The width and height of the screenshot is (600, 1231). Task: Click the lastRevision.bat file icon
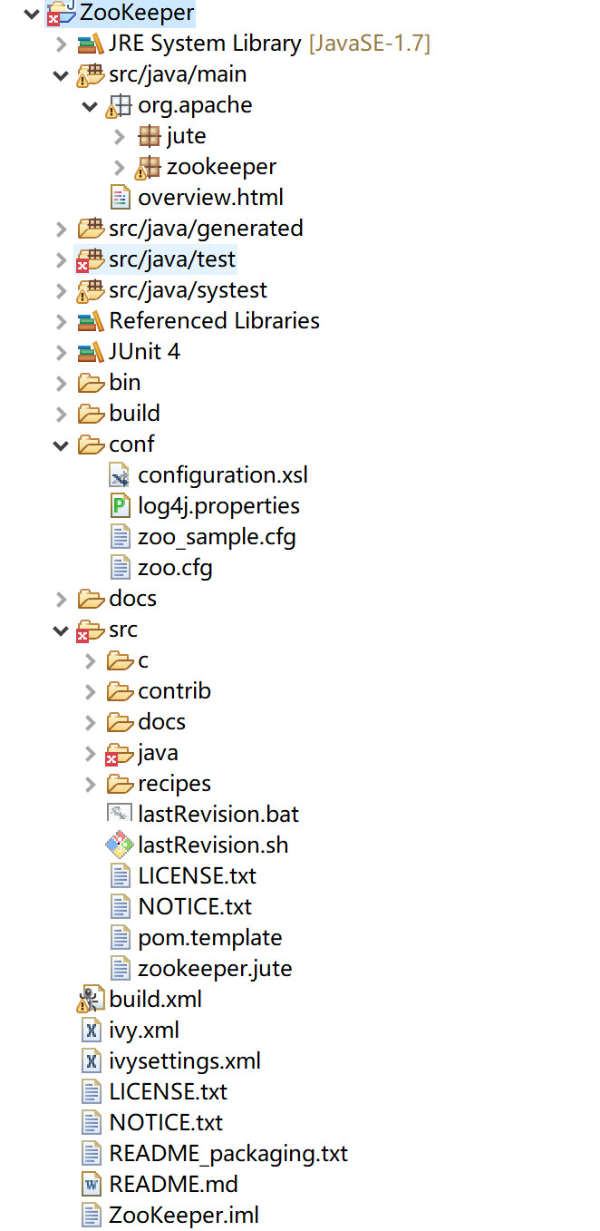(x=120, y=814)
